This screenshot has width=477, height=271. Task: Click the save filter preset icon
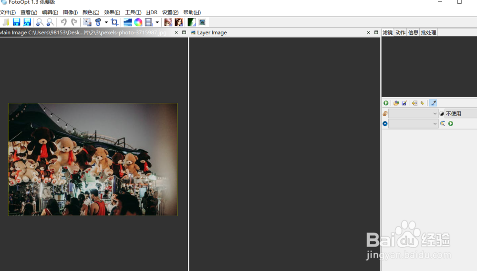coord(404,103)
